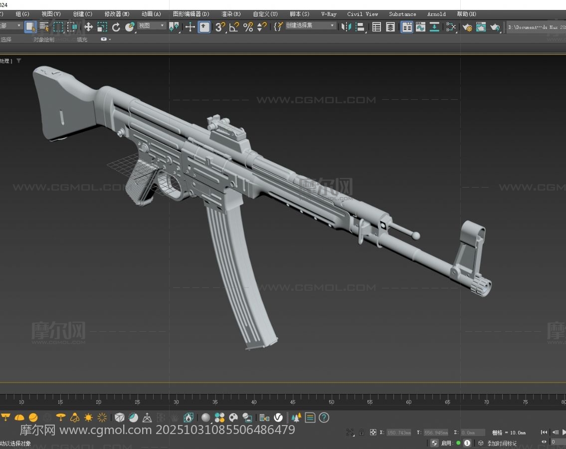Toggle the Percent Snap button
566x449 pixels.
point(248,27)
